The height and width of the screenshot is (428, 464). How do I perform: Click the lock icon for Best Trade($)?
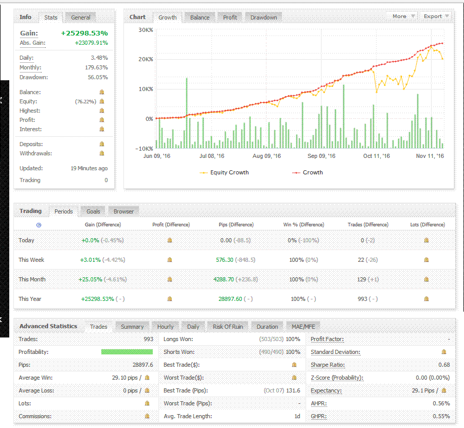click(x=294, y=365)
